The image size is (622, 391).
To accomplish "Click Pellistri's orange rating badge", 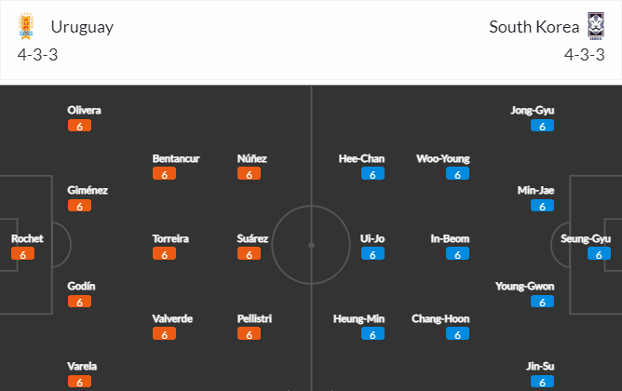I will (250, 334).
